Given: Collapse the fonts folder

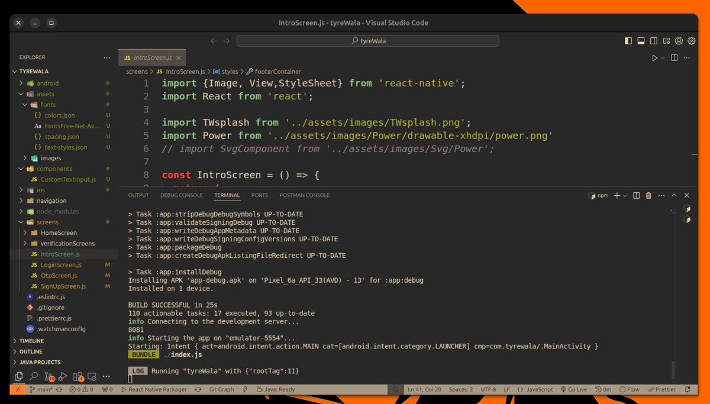Looking at the screenshot, I should coord(64,104).
